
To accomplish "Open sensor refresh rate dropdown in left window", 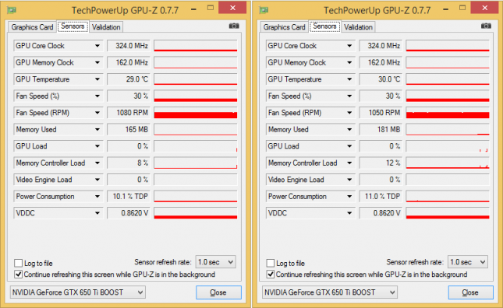I will point(215,262).
